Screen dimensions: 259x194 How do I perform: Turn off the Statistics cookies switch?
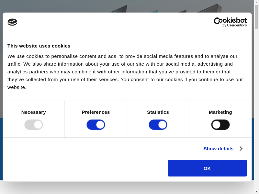coord(158,125)
